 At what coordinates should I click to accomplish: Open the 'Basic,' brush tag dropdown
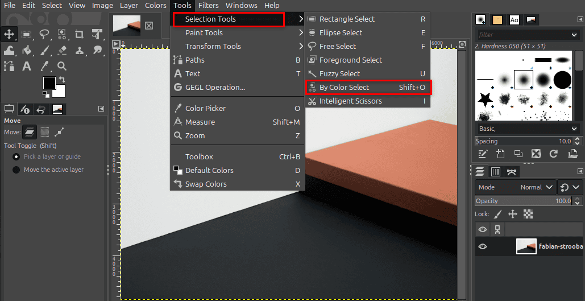(528, 129)
